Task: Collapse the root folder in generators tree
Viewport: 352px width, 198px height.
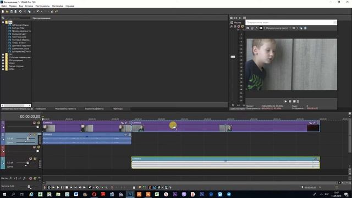Action: coord(3,22)
